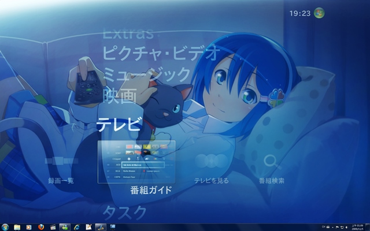
Task: Launch Windows Media Player from taskbar
Action: click(x=29, y=227)
